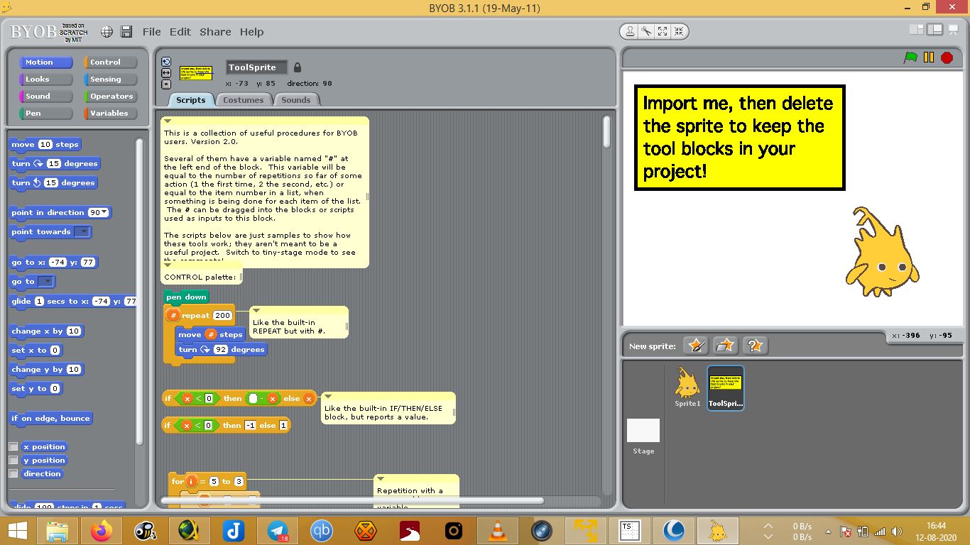Screen dimensions: 970x545
Task: Select the Motion block category
Action: click(45, 62)
